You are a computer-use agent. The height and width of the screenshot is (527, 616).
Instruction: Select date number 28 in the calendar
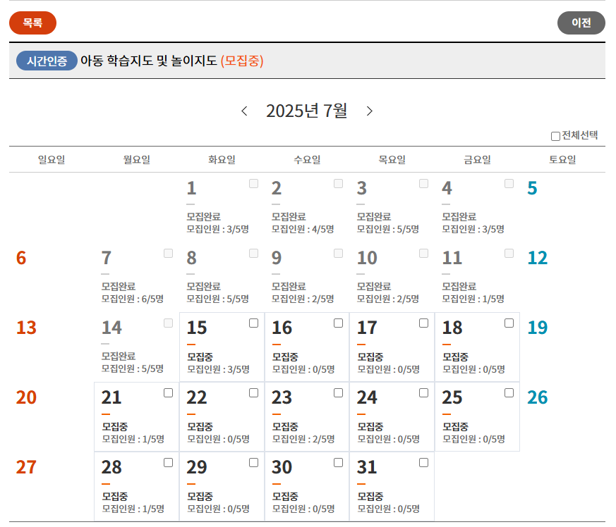[111, 467]
